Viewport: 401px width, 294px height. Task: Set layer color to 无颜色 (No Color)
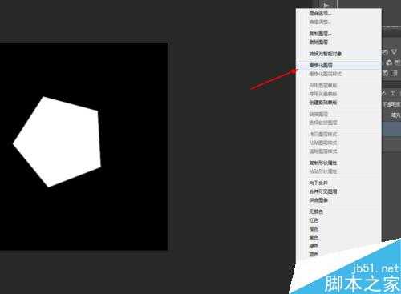coord(316,211)
